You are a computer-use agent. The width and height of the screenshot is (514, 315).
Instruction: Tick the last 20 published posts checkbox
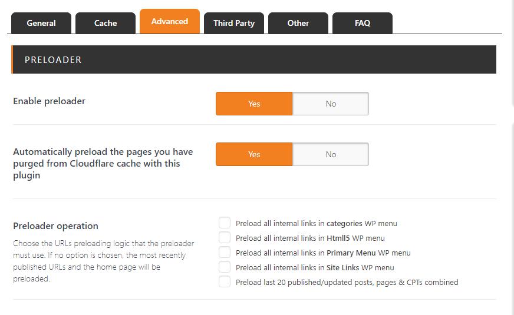pyautogui.click(x=225, y=281)
